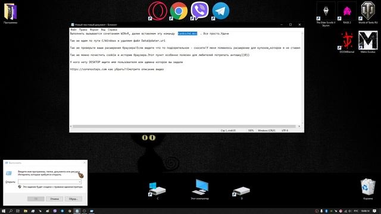381x214 pixels.
Task: Open Task View on the taskbar
Action: coord(18,211)
